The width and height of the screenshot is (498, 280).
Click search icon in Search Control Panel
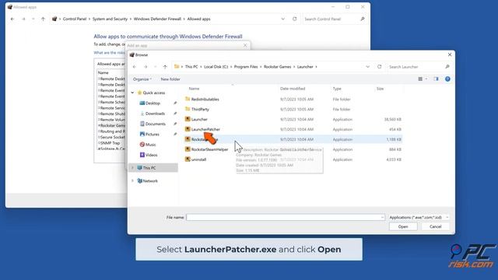point(363,19)
